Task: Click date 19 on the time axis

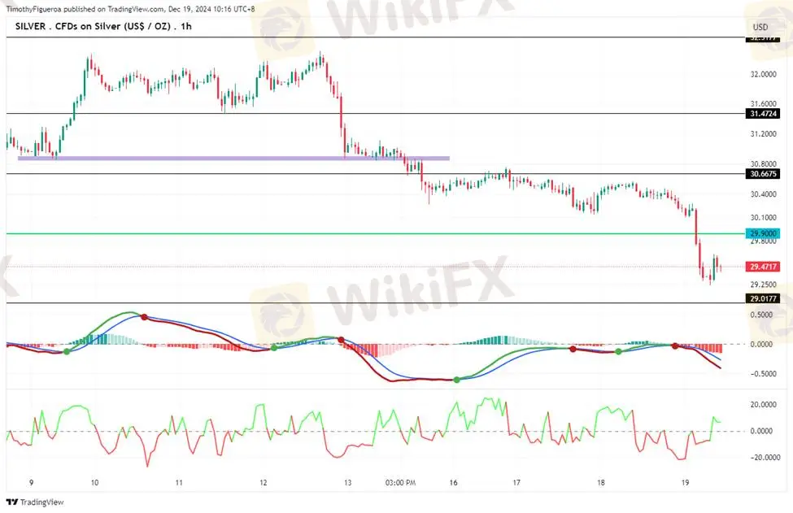Action: 685,483
